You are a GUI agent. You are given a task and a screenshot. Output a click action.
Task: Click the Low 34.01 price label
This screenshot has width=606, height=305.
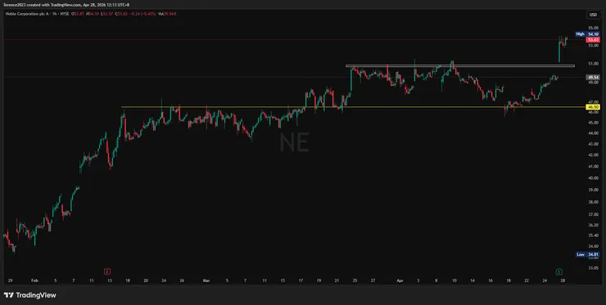[587, 254]
